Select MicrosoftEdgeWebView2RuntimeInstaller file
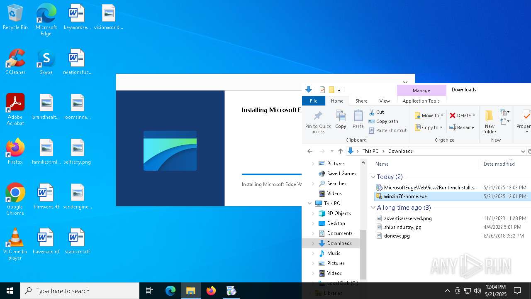531x299 pixels. click(x=430, y=188)
